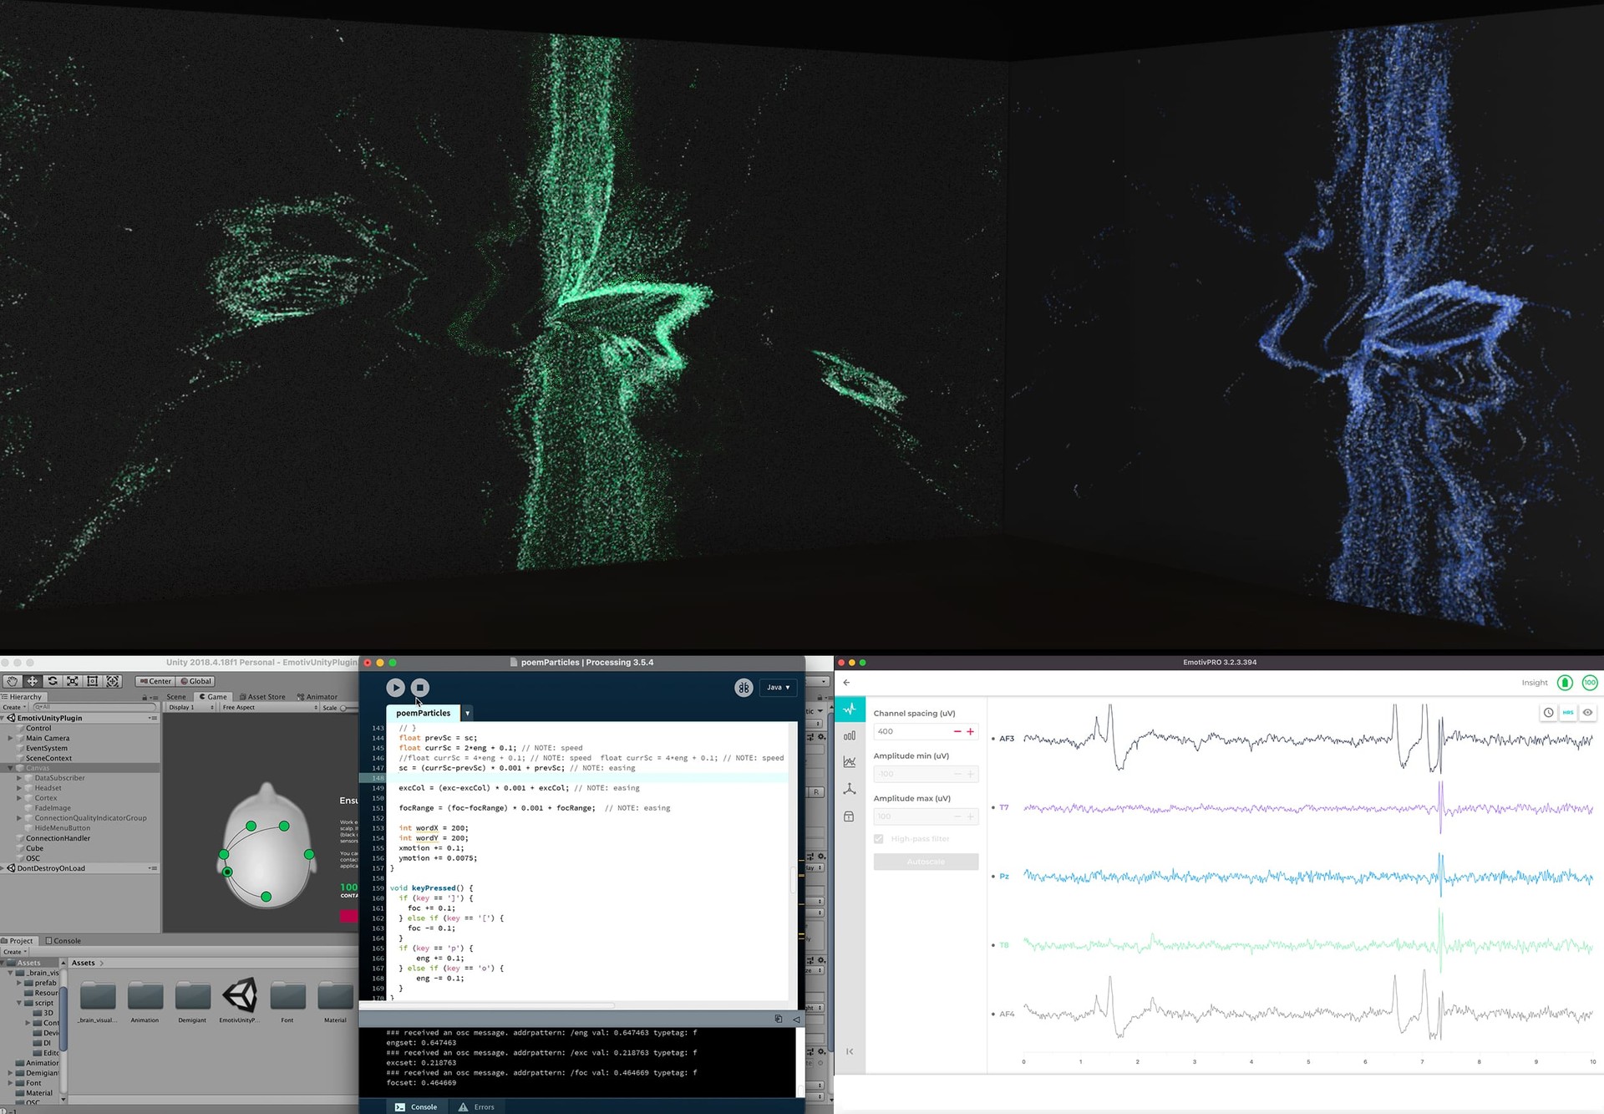Switch to the Scene tab in Unity

click(176, 697)
